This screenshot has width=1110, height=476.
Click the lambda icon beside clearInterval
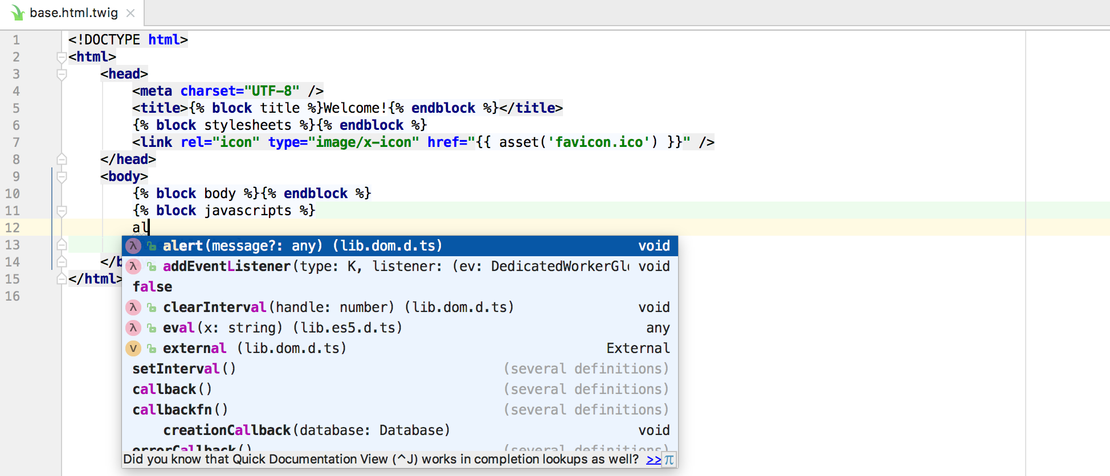click(x=133, y=307)
